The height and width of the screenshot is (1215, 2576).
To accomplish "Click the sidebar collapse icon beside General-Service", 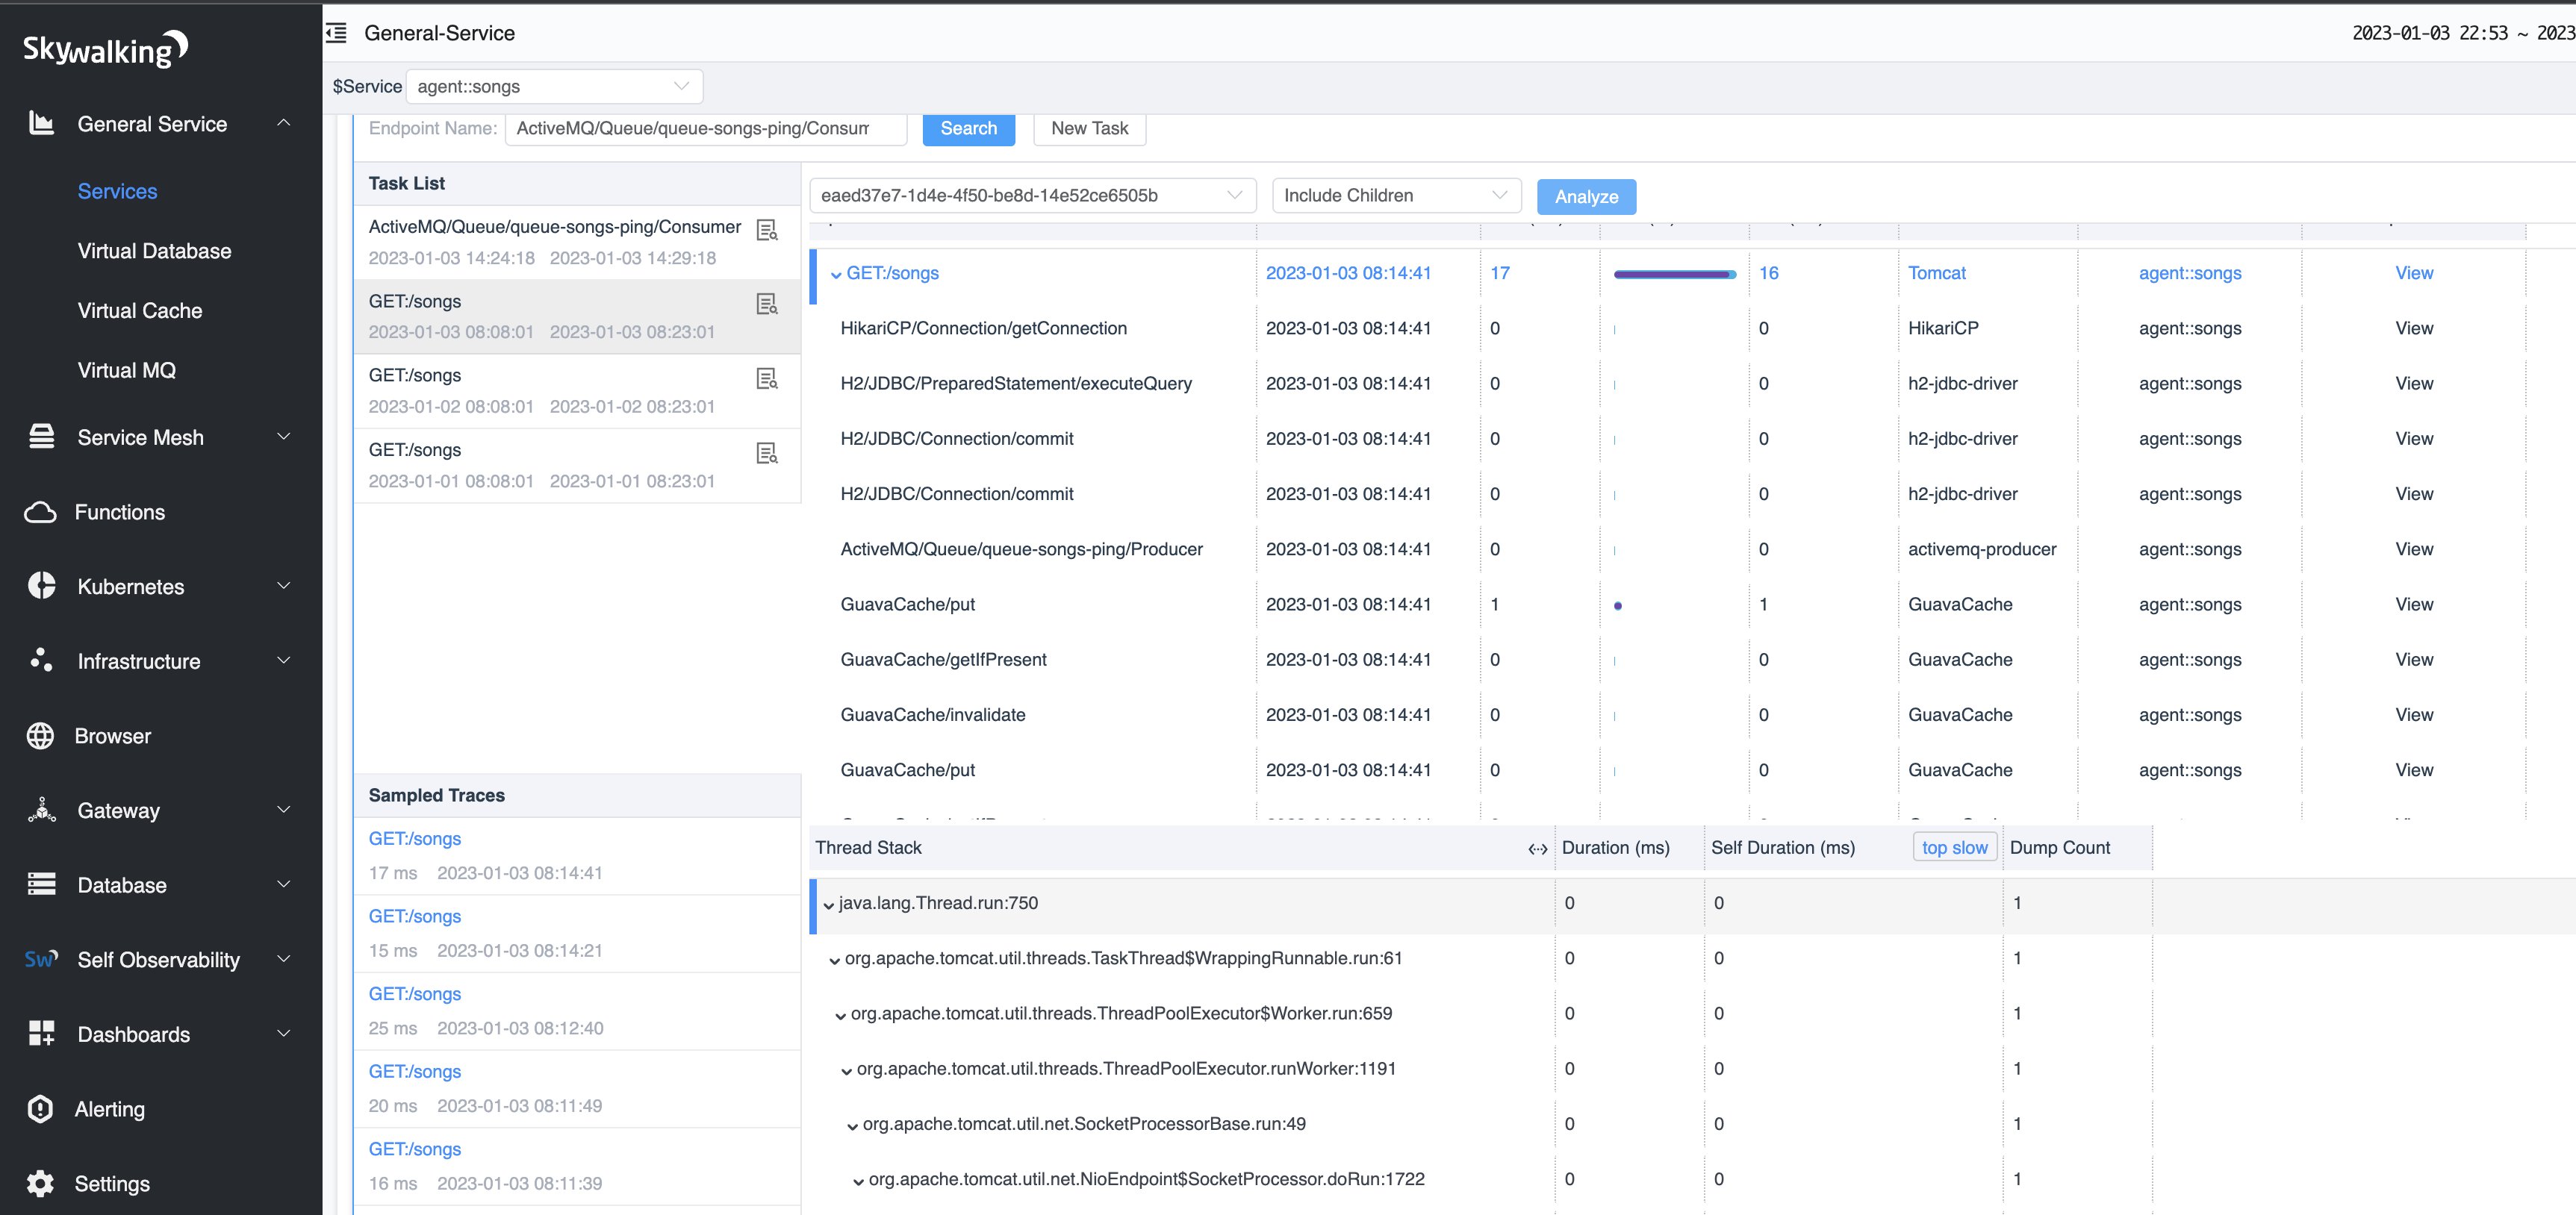I will [337, 33].
